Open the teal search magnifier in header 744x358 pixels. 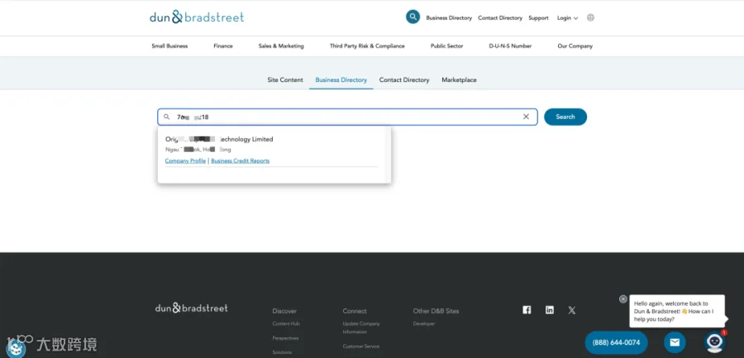(x=413, y=17)
